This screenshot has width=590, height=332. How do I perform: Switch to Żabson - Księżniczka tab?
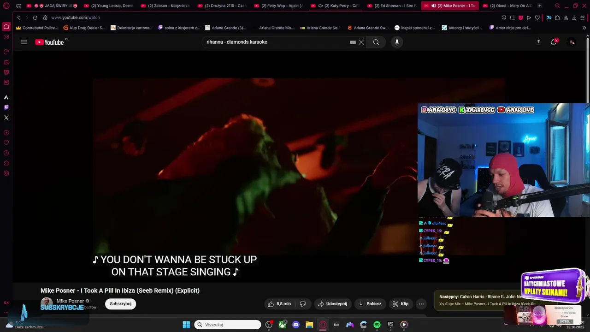165,6
